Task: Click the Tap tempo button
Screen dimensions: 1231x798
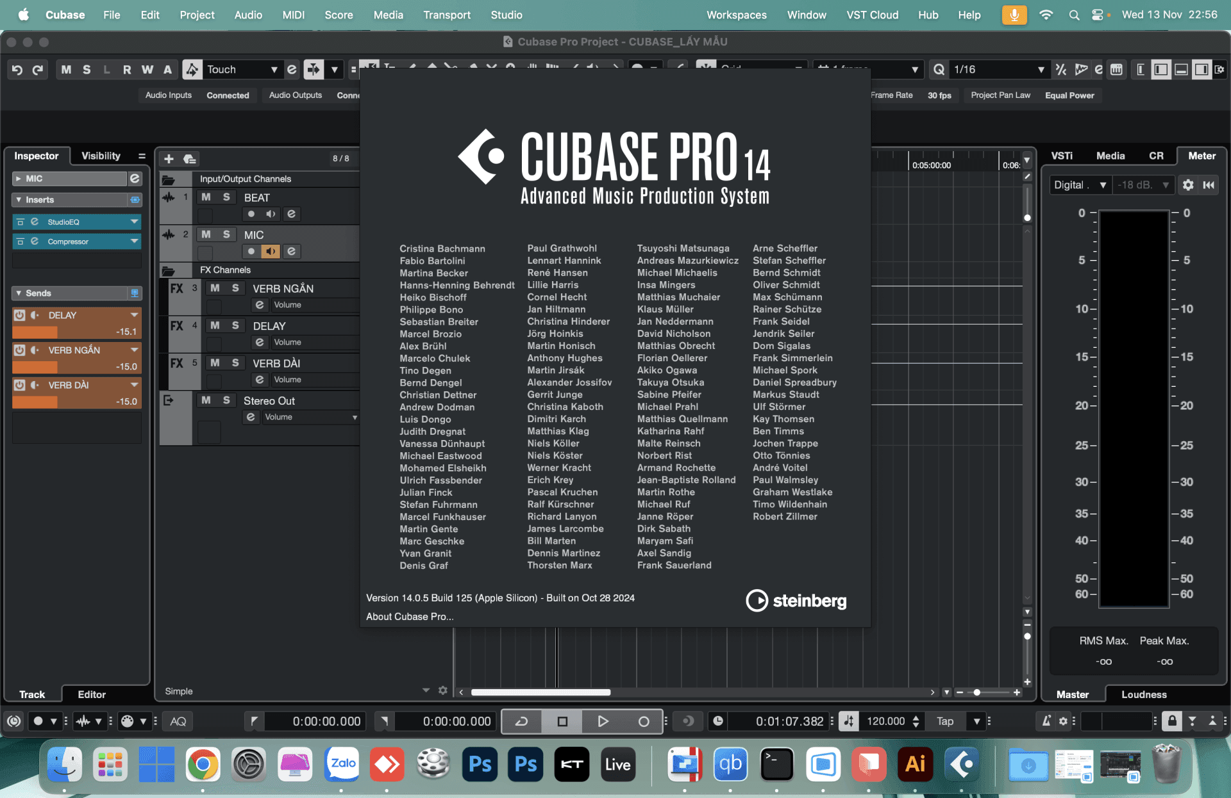Action: [x=945, y=721]
